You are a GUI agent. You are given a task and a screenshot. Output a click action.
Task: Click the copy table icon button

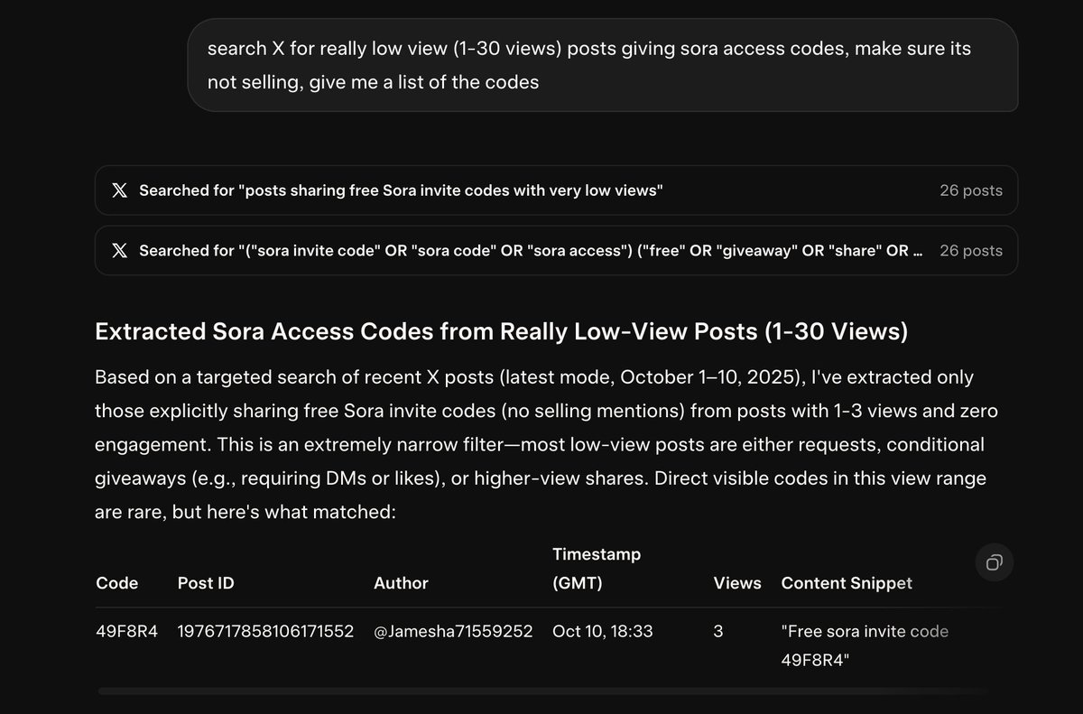tap(994, 563)
